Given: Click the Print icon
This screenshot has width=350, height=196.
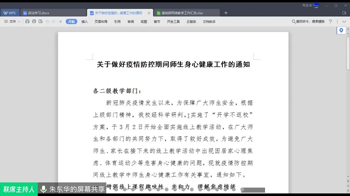Looking at the screenshot, I should coord(34,21).
